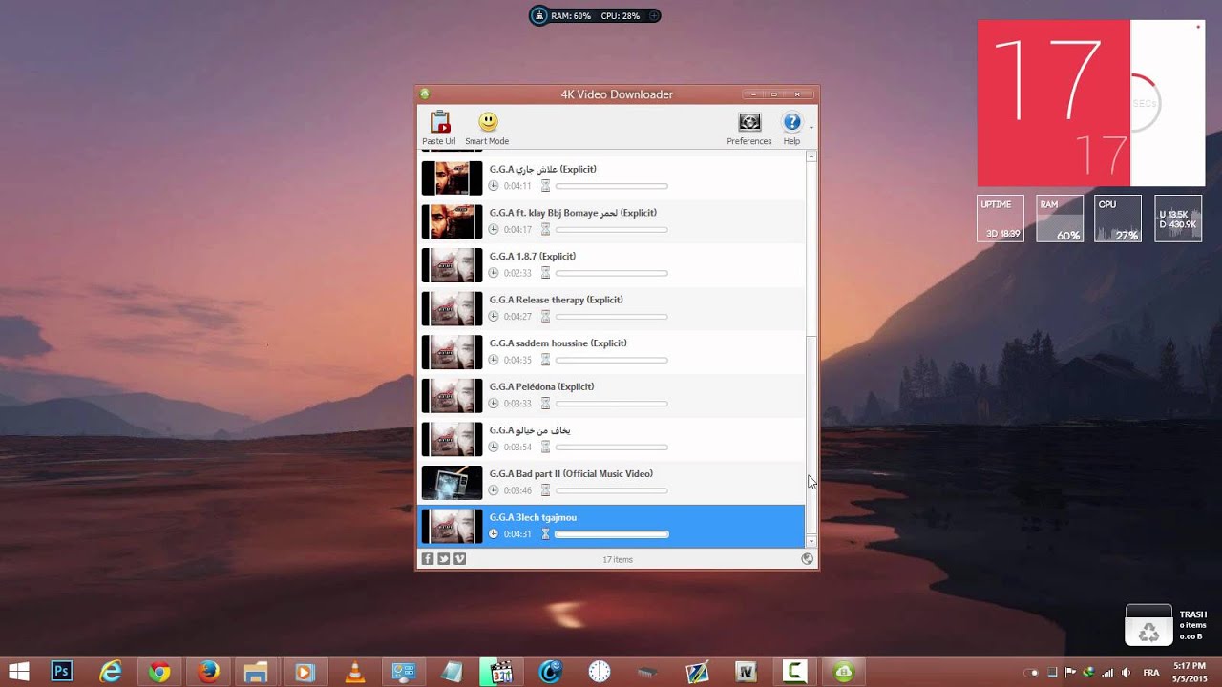Open File Explorer folder on the taskbar

(256, 672)
